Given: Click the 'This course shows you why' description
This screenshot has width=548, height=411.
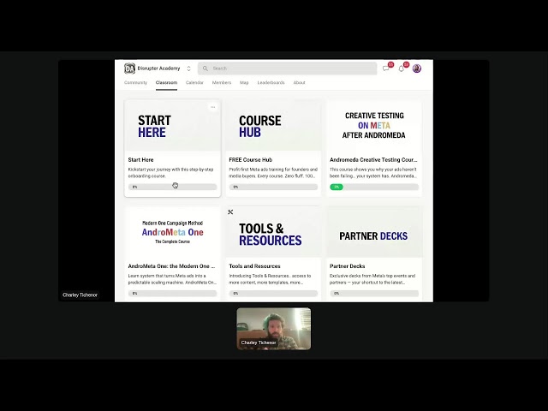Looking at the screenshot, I should (373, 173).
